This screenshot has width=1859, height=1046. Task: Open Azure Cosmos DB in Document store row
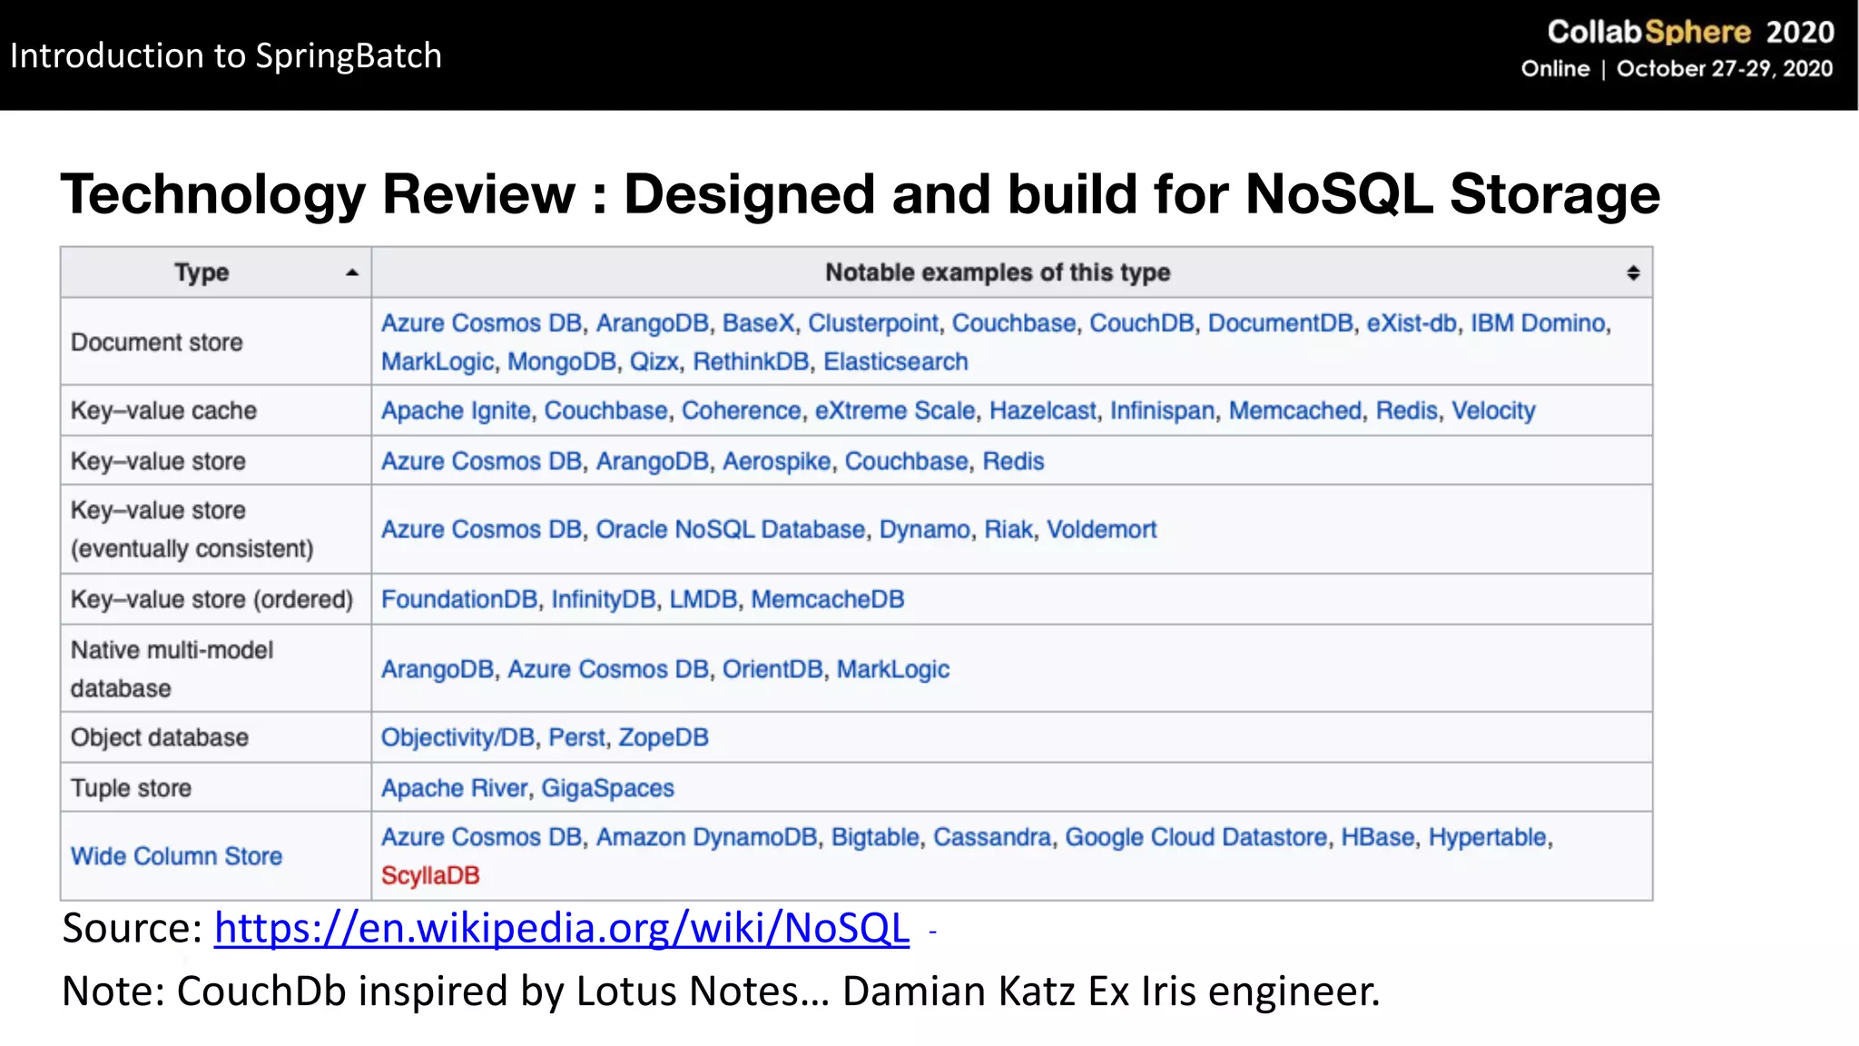pos(481,323)
